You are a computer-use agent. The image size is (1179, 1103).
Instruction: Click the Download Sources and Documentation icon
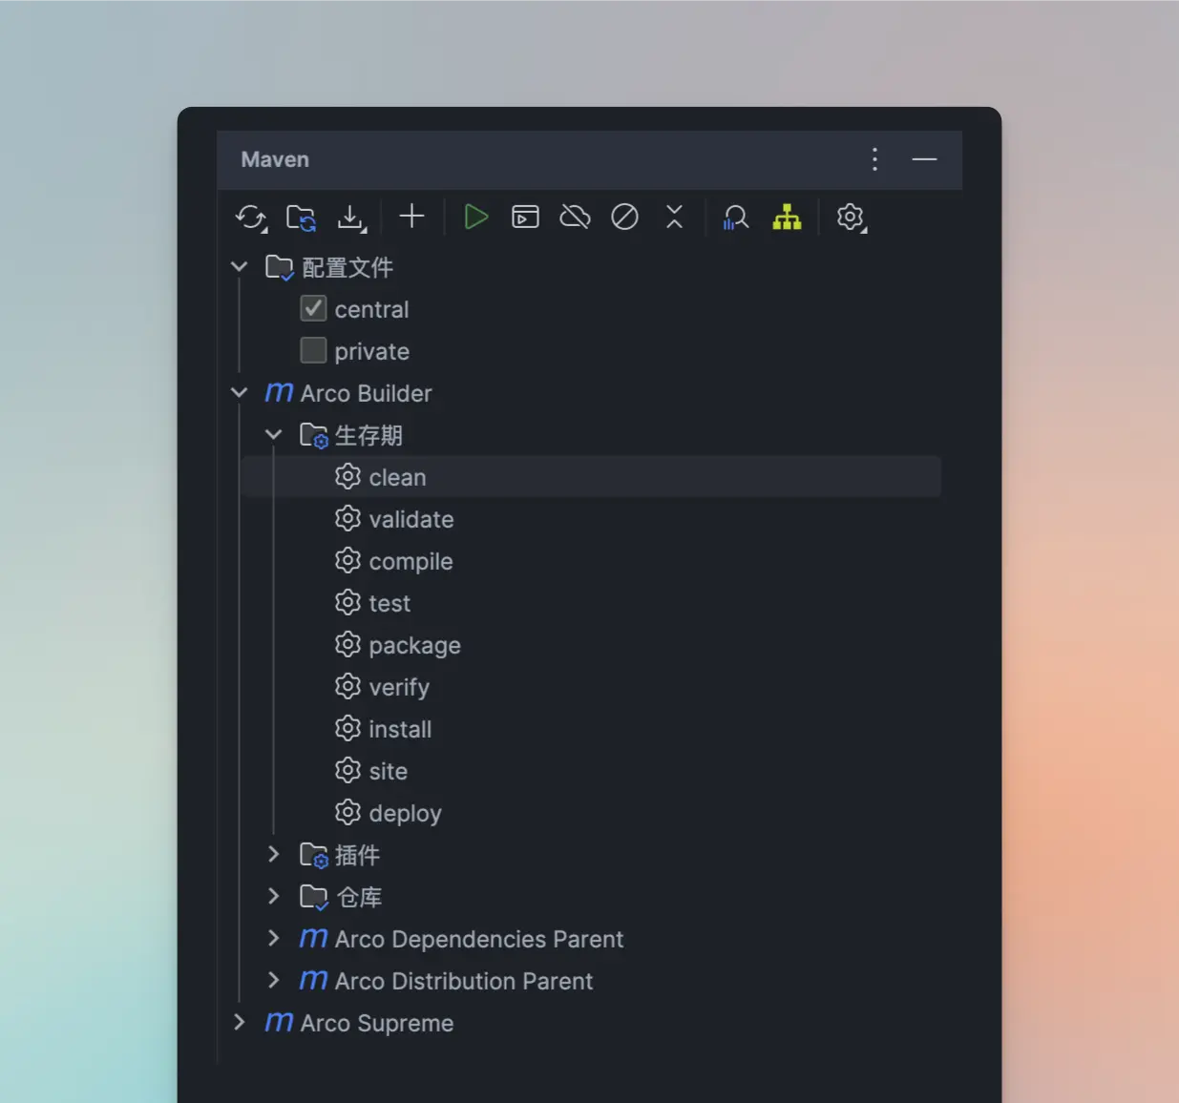tap(351, 218)
